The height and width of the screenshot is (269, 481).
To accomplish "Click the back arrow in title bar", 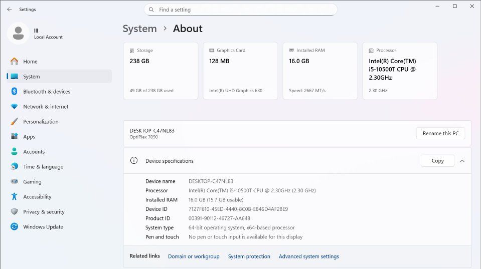I will [10, 10].
